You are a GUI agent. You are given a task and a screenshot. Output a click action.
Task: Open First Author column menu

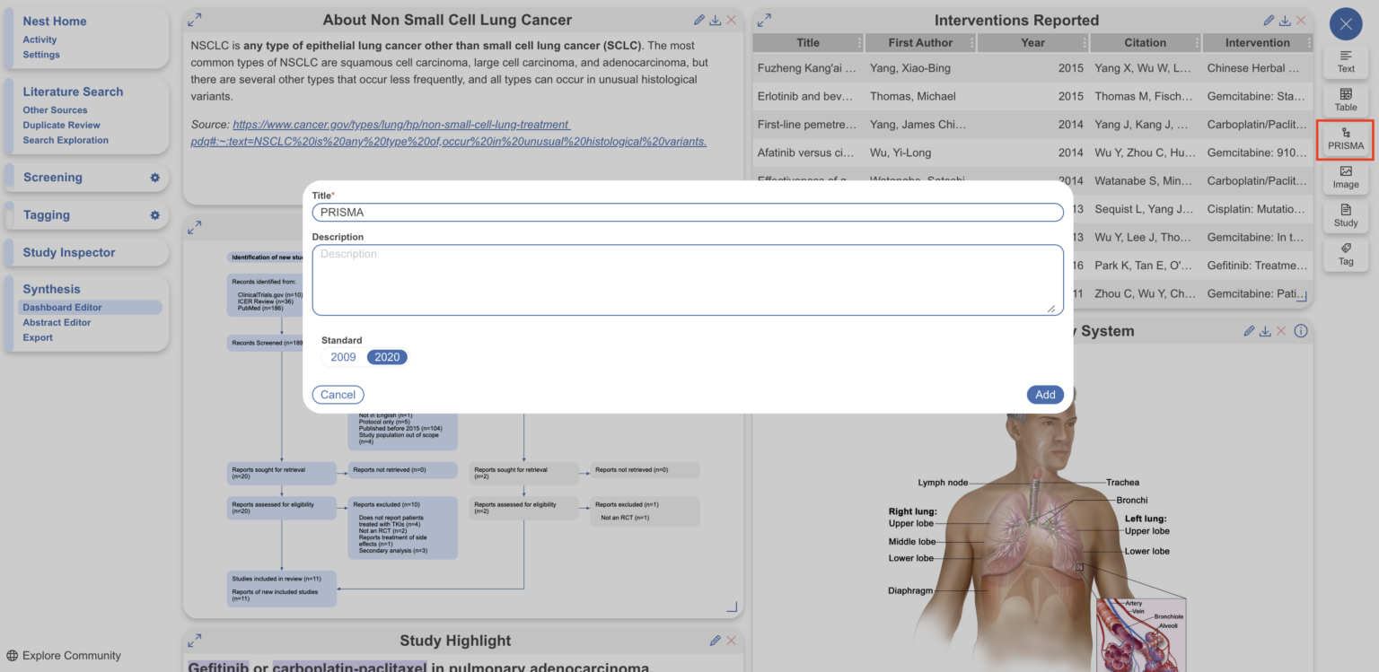tap(971, 43)
